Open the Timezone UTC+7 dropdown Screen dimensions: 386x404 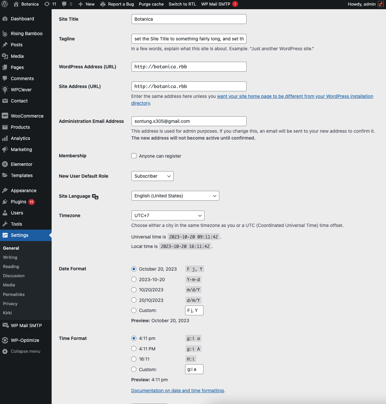tap(168, 215)
